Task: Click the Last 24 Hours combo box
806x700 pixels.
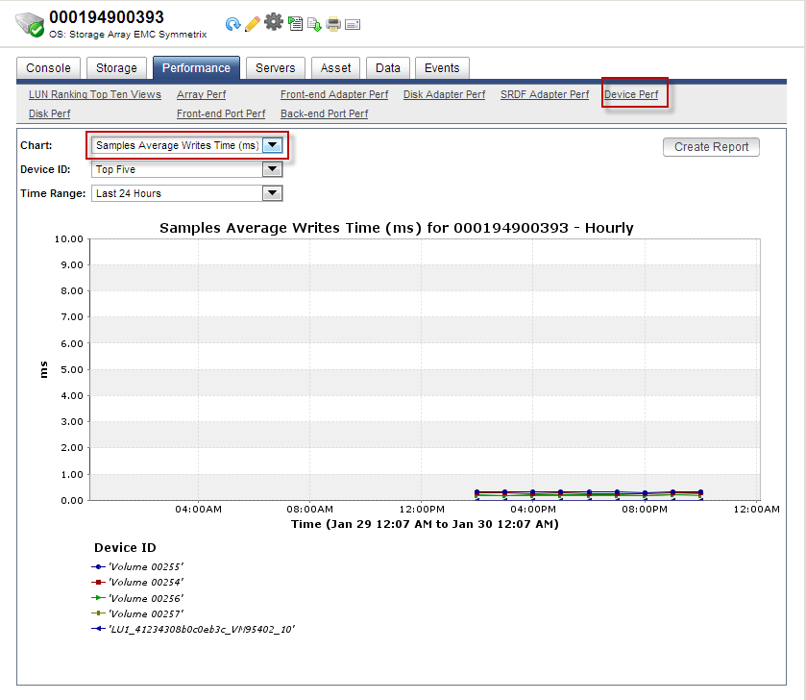Action: click(x=187, y=193)
